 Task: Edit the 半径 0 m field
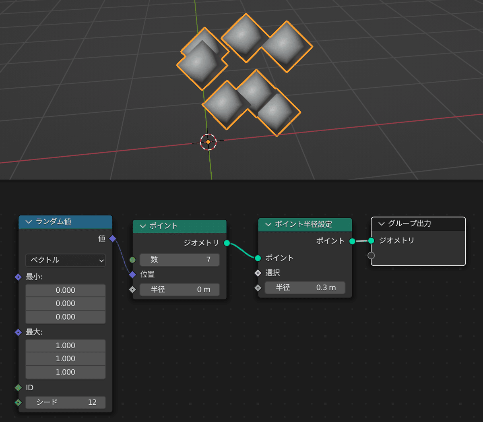pyautogui.click(x=180, y=290)
